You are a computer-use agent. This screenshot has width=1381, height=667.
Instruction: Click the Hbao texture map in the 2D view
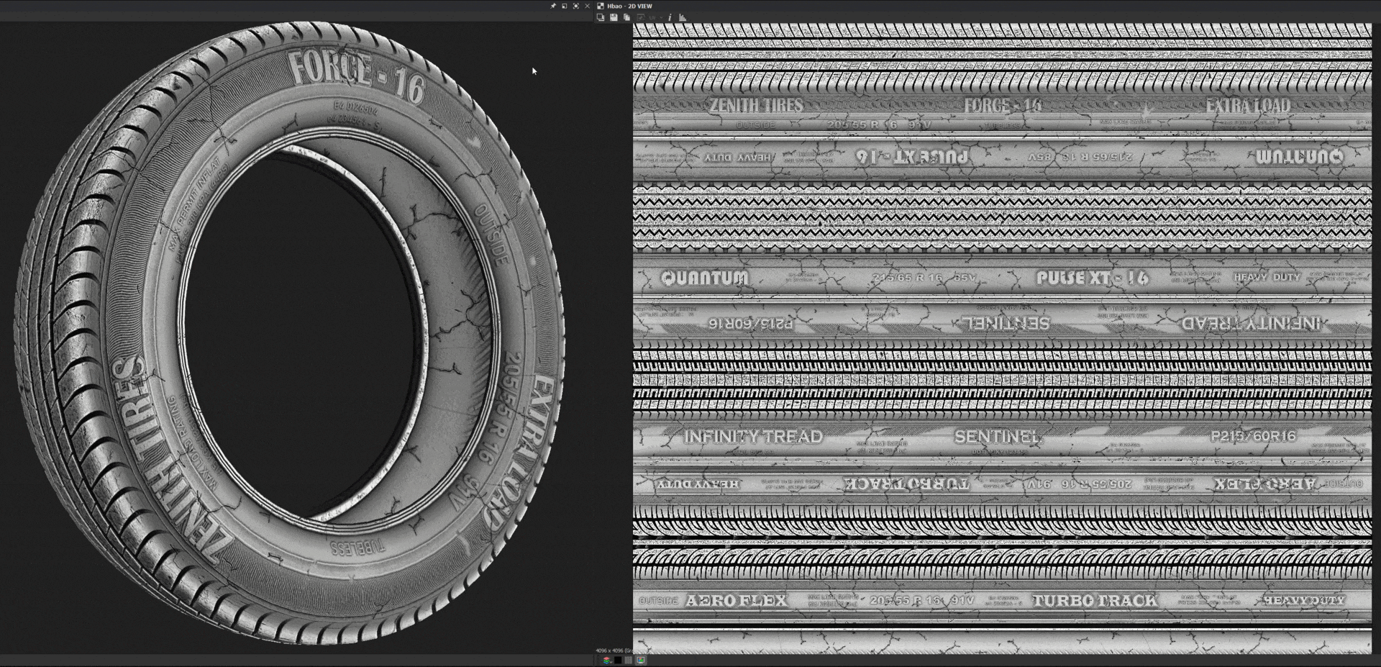(x=1003, y=338)
